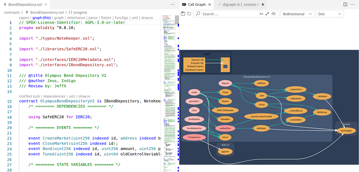
Task: Click the magnifier icon in the search box
Action: [x=198, y=14]
